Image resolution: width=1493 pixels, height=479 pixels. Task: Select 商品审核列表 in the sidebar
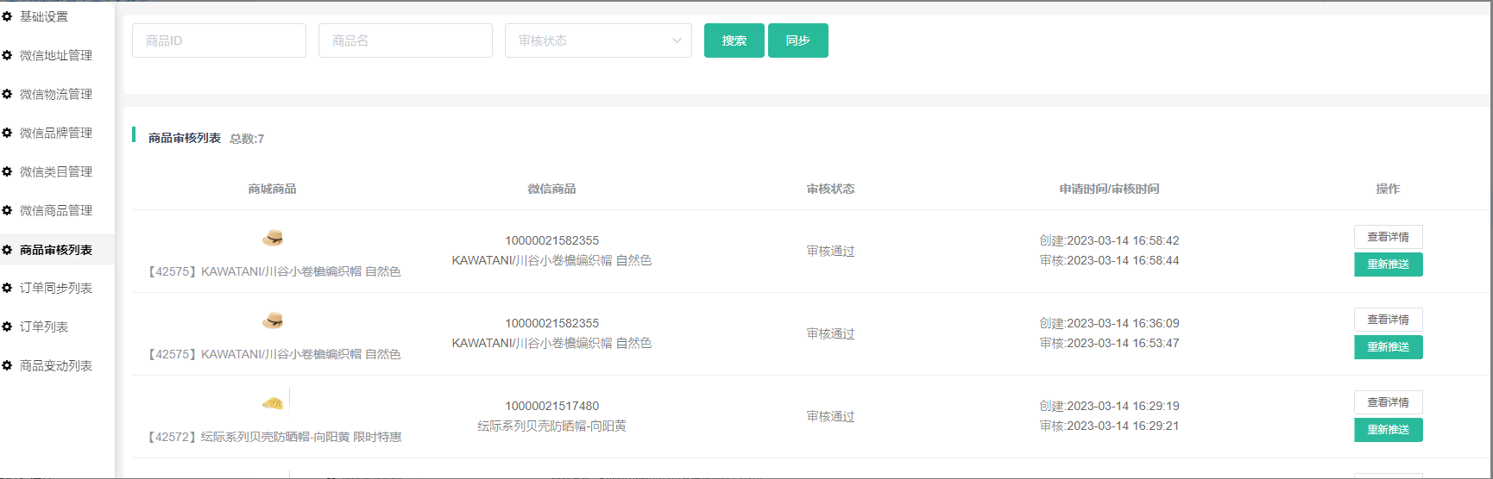(56, 250)
